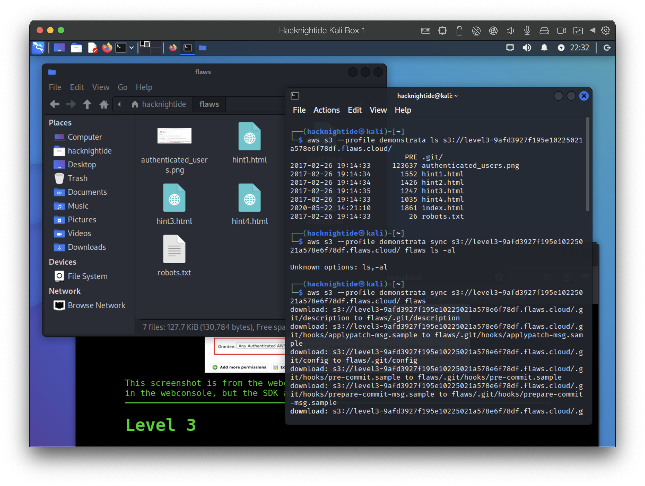Open the file manager Go menu
Screen dimensions: 645x486
pyautogui.click(x=122, y=87)
